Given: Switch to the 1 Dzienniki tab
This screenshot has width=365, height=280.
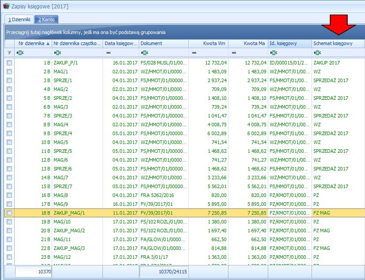Looking at the screenshot, I should pyautogui.click(x=19, y=19).
